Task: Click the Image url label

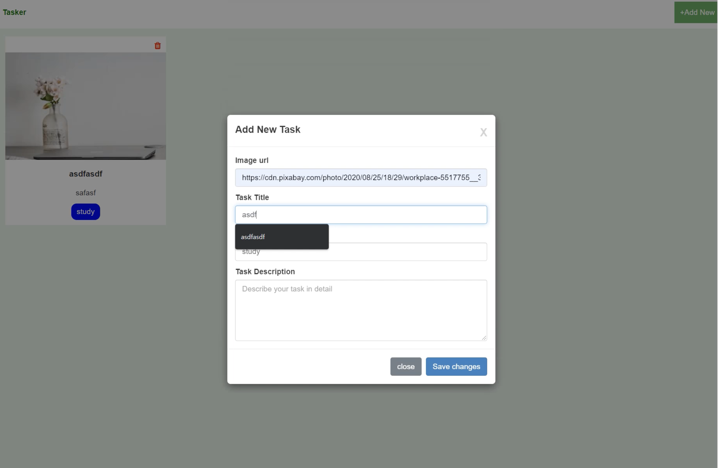Action: [252, 160]
